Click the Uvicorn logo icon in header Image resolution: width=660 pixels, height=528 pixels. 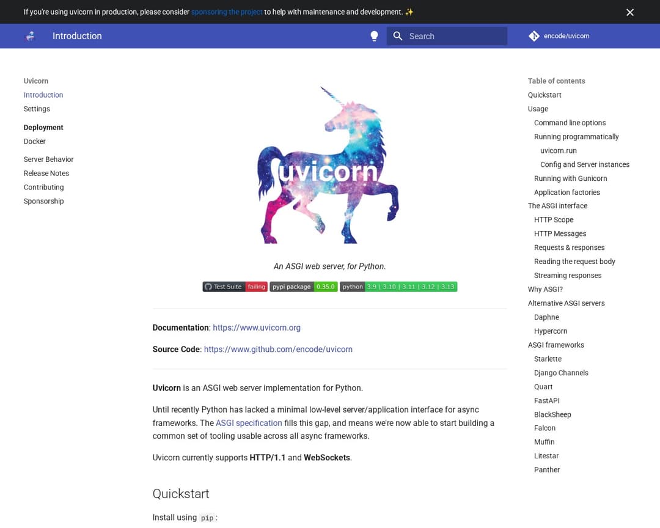click(x=30, y=36)
